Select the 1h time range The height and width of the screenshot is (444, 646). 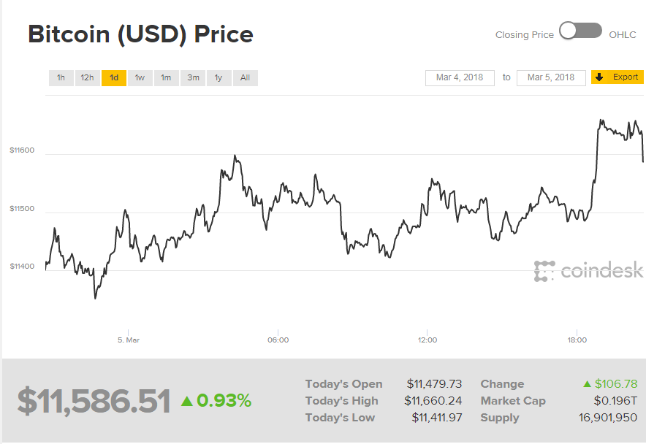[x=61, y=77]
